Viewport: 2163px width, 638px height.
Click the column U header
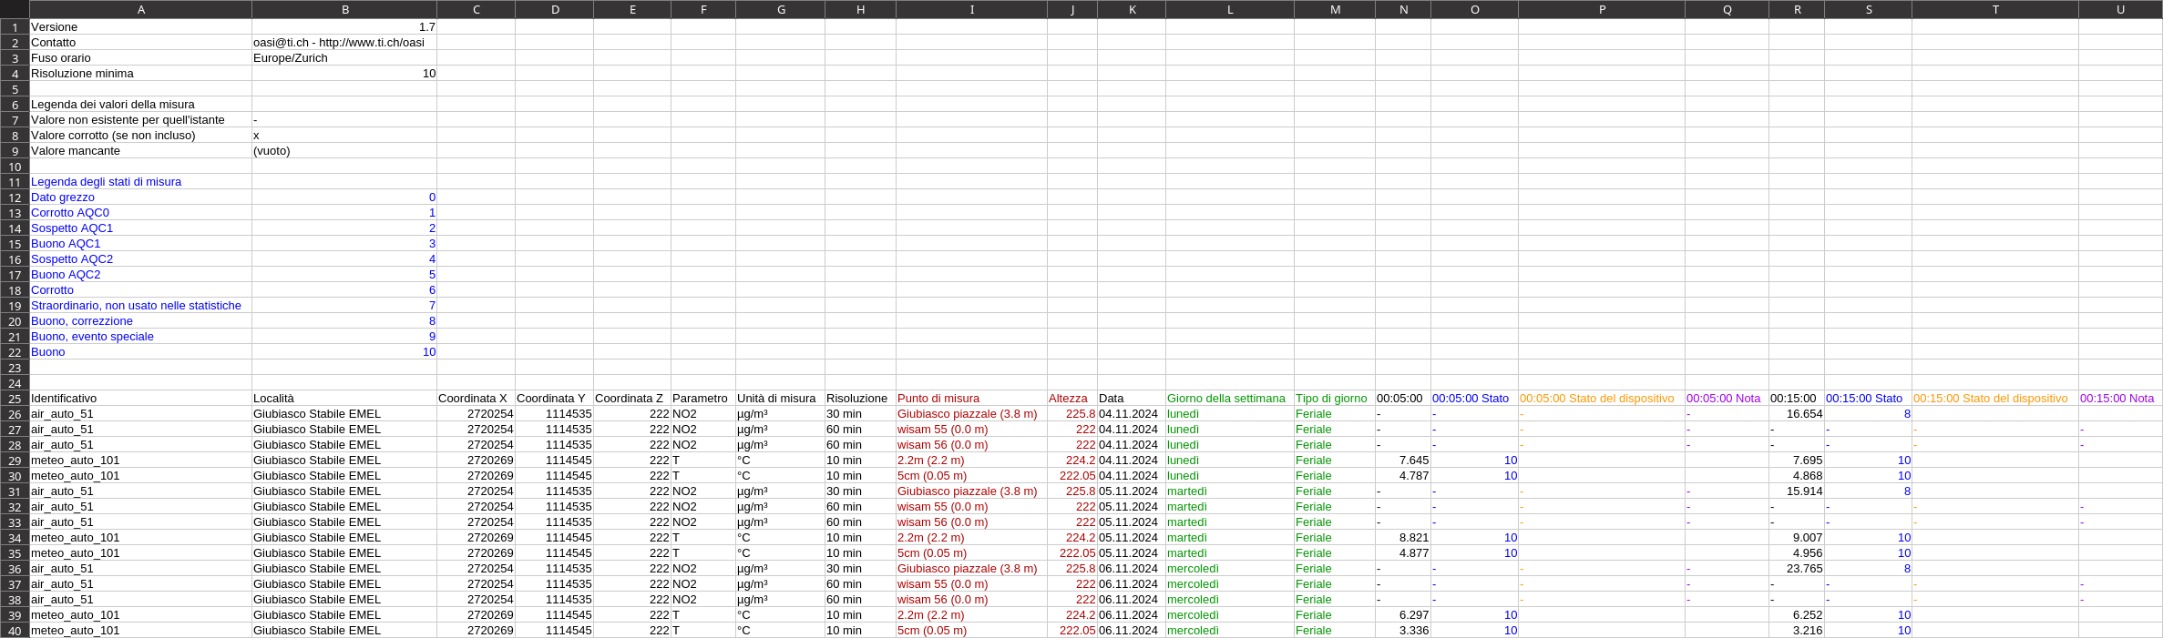coord(2119,9)
